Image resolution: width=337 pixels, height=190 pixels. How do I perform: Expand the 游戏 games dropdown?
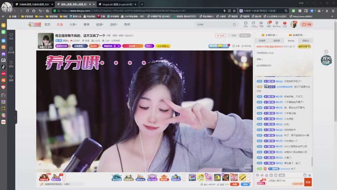[113, 24]
